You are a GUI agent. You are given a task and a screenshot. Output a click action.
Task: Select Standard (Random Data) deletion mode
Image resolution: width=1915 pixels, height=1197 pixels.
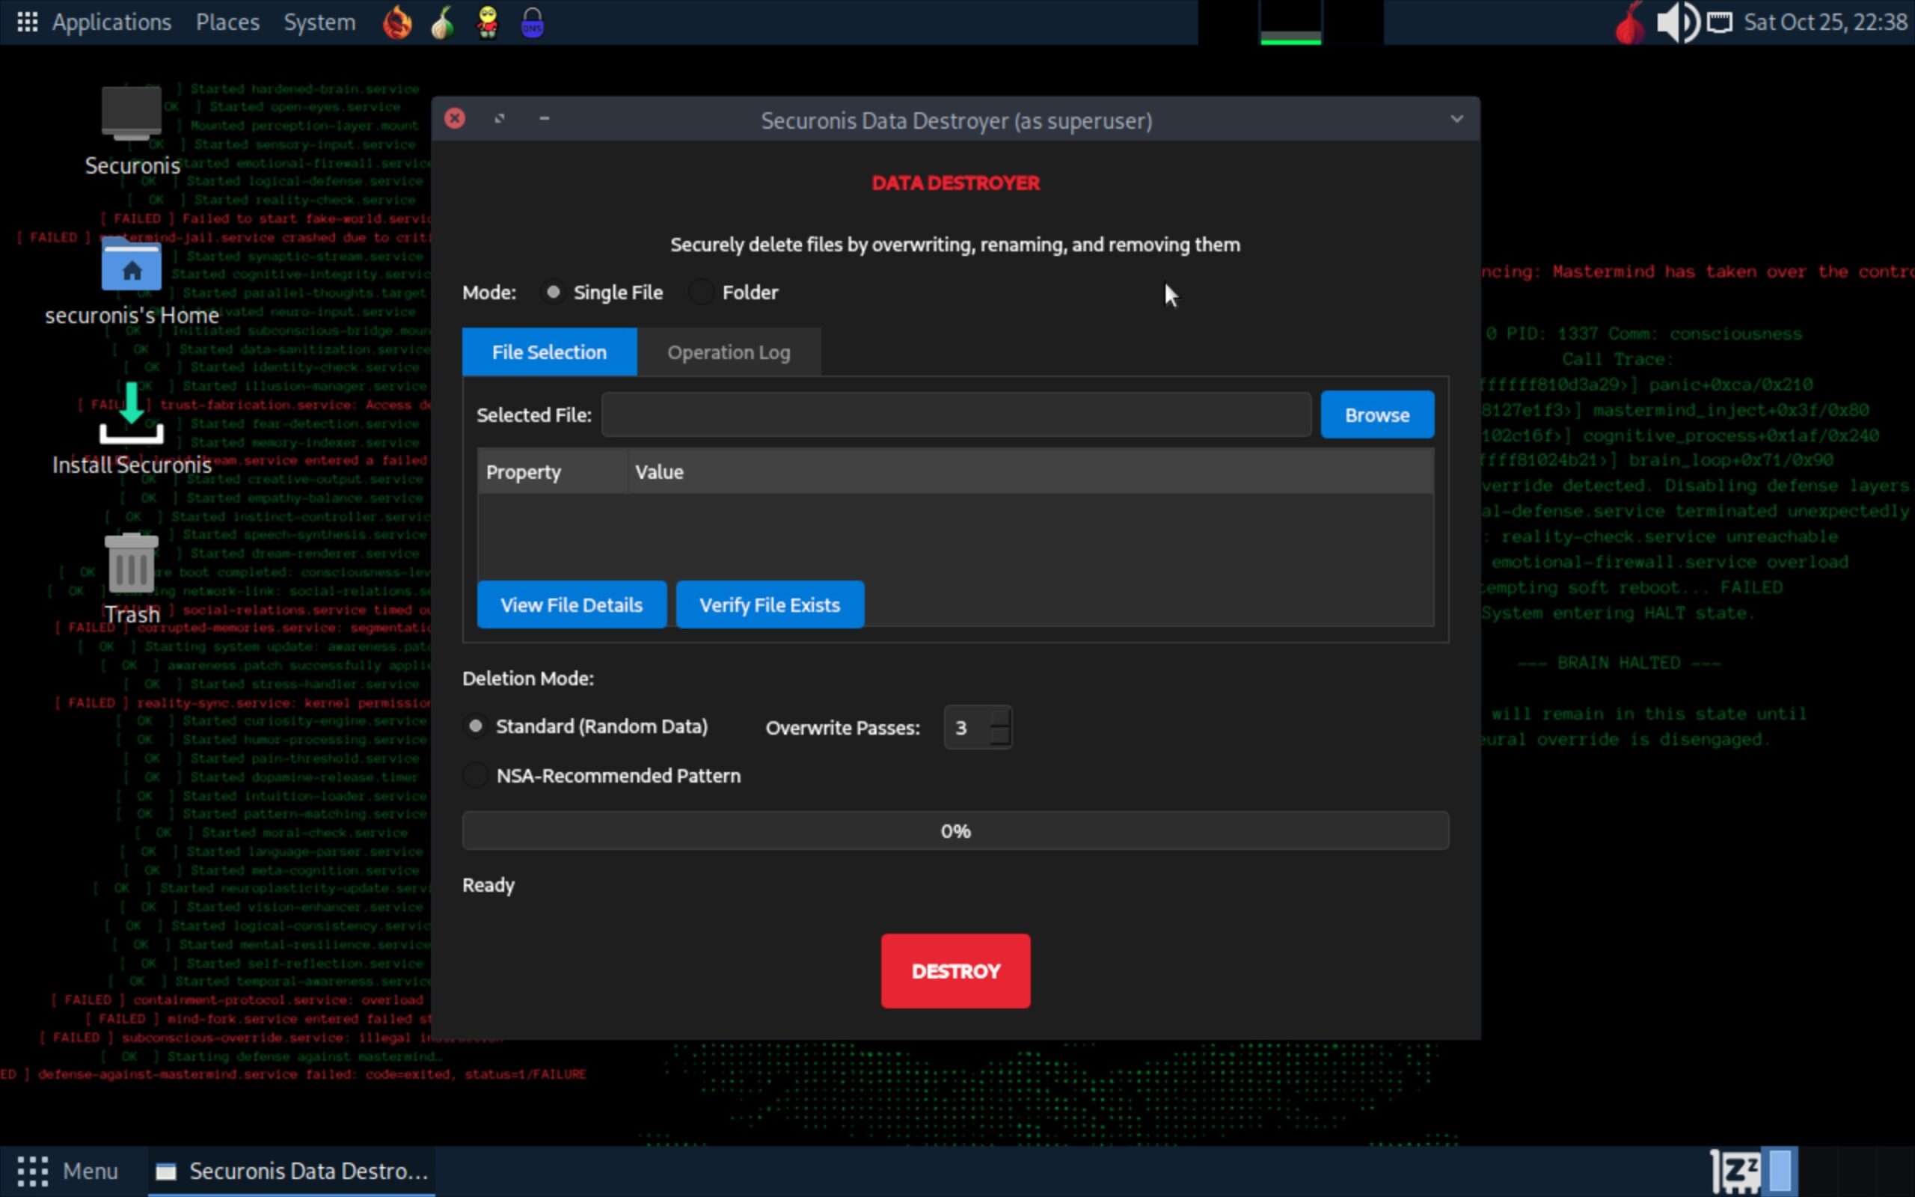(476, 726)
